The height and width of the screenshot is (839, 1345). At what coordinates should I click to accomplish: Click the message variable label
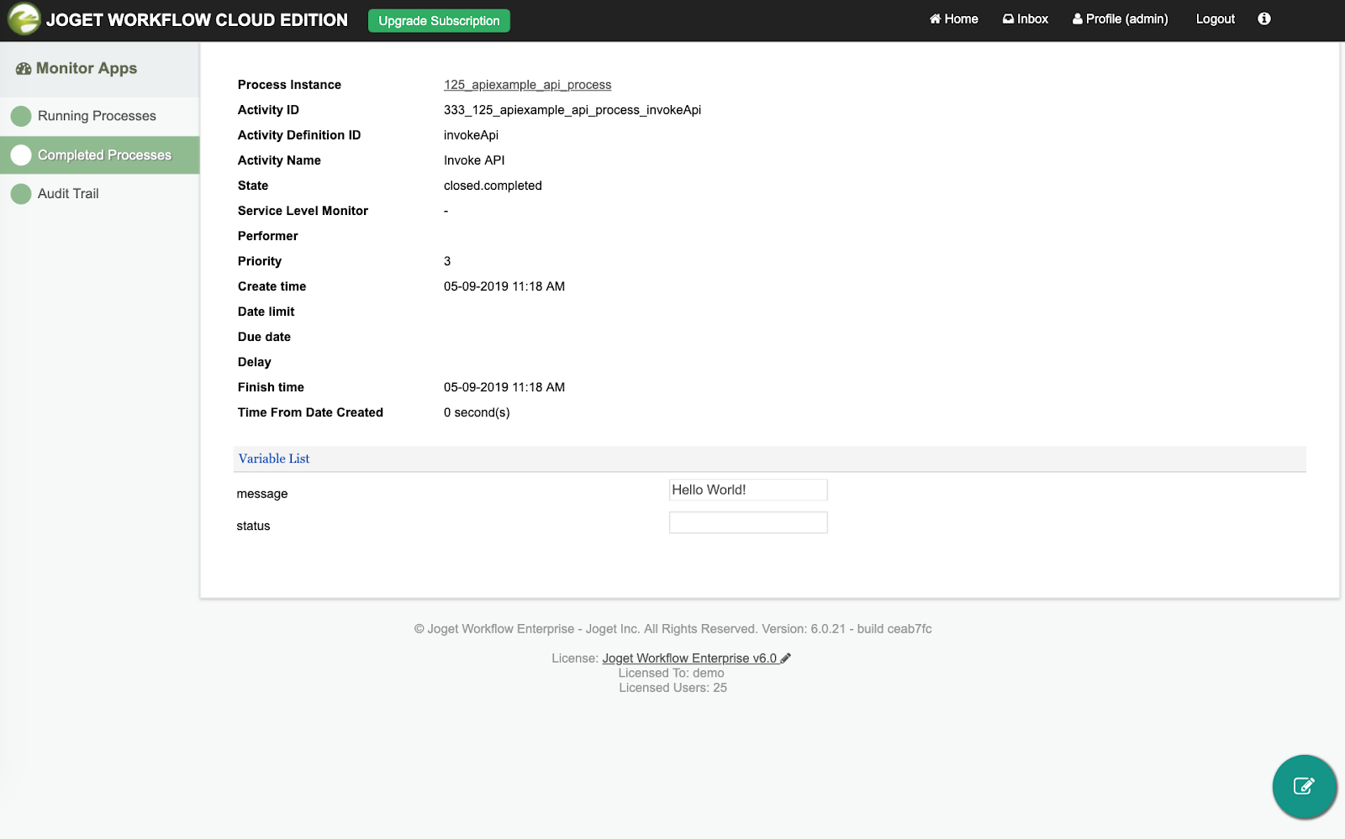coord(262,494)
